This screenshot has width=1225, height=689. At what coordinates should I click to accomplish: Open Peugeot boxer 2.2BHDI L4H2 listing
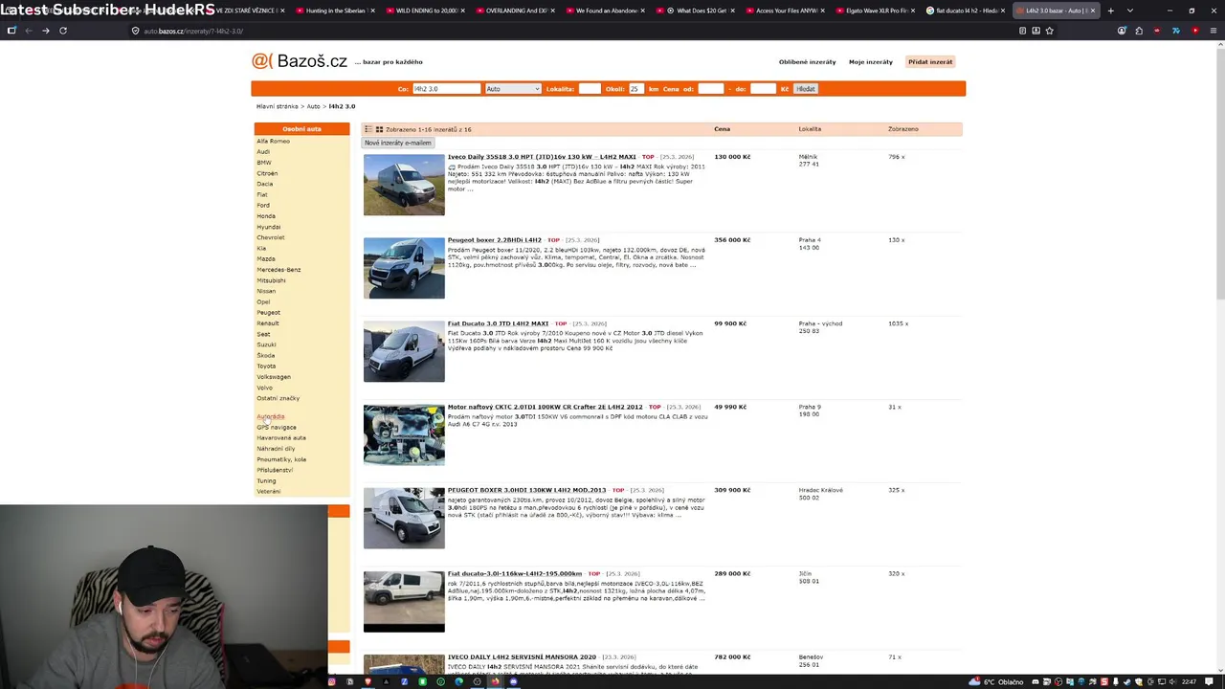pyautogui.click(x=494, y=240)
